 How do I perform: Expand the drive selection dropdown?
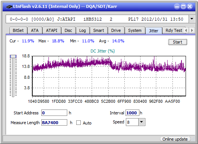coord(192,19)
